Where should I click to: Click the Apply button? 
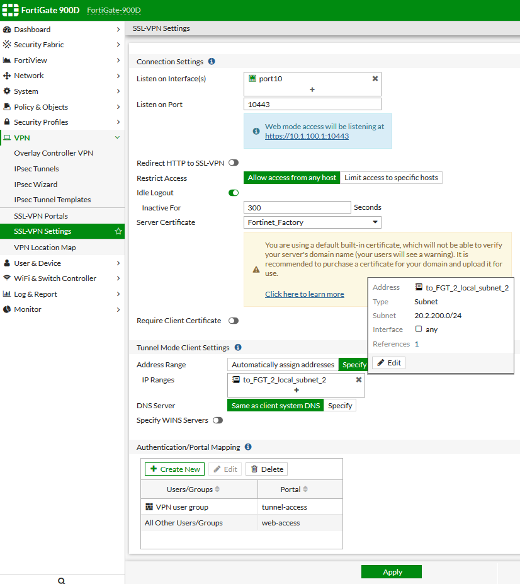tap(391, 571)
